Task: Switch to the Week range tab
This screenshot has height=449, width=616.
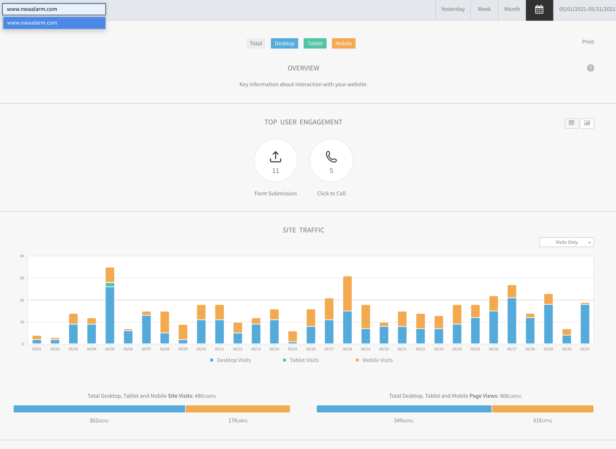Action: pyautogui.click(x=484, y=9)
